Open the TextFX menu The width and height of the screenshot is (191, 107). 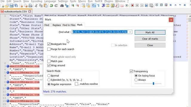pos(98,1)
